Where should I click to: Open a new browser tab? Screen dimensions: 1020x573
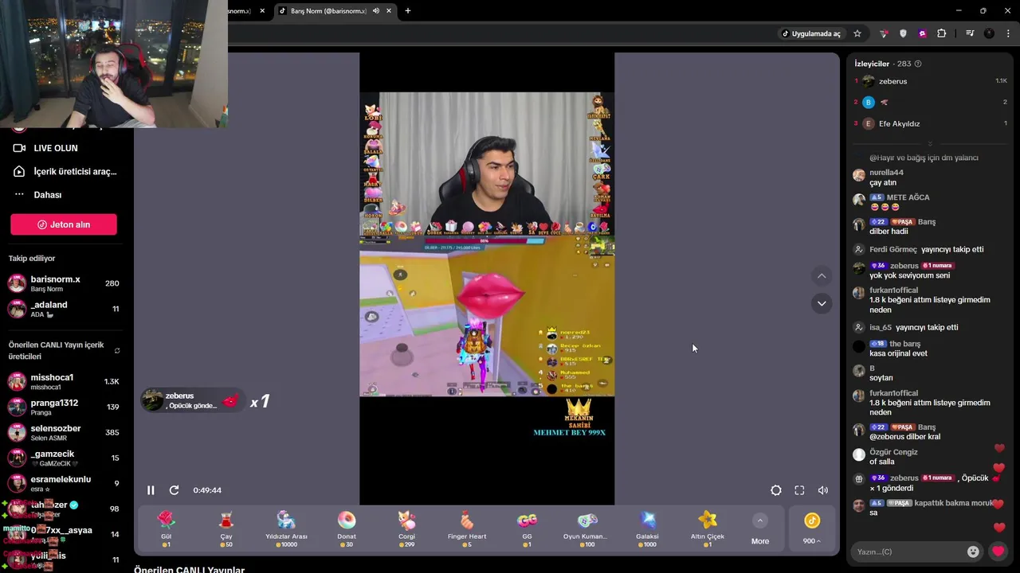click(x=408, y=11)
